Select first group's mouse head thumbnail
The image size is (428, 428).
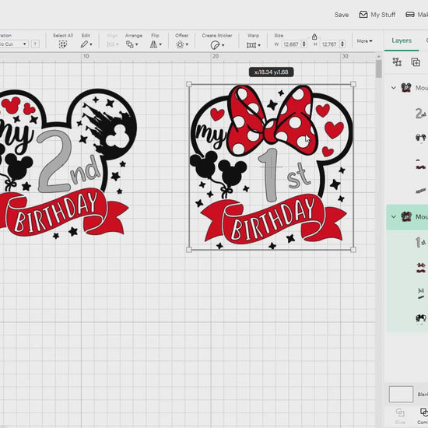pyautogui.click(x=421, y=138)
